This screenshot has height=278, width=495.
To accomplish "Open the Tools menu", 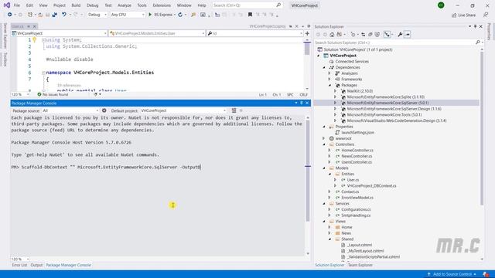I will point(142,5).
